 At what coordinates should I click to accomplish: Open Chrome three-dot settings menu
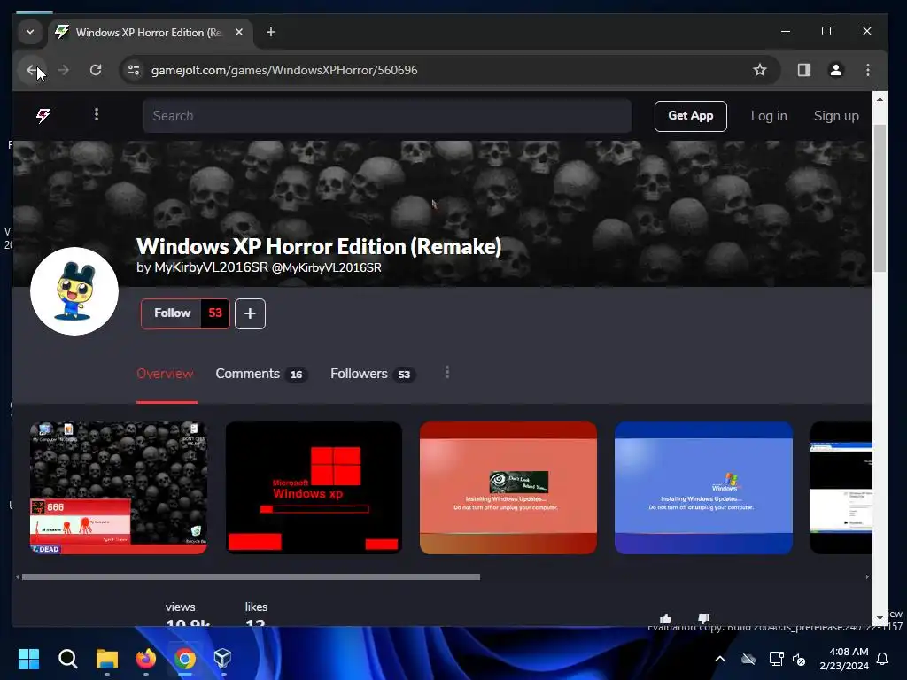868,70
